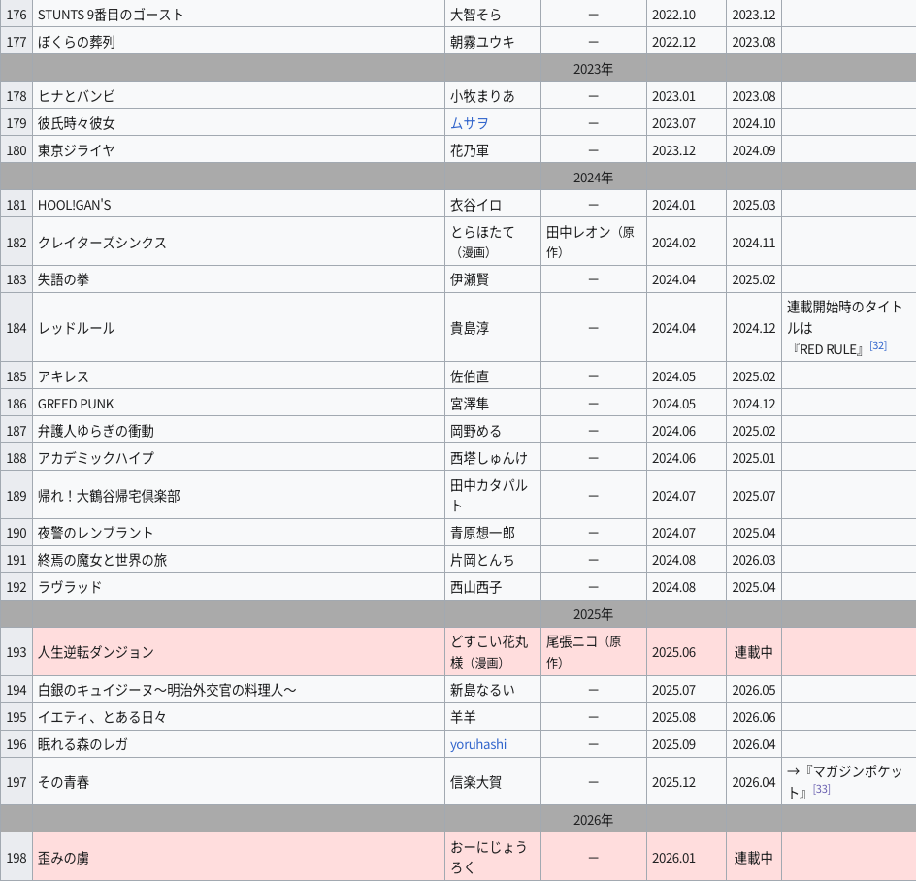Select title HOOL!GAN'S
The width and height of the screenshot is (916, 881).
[x=74, y=205]
